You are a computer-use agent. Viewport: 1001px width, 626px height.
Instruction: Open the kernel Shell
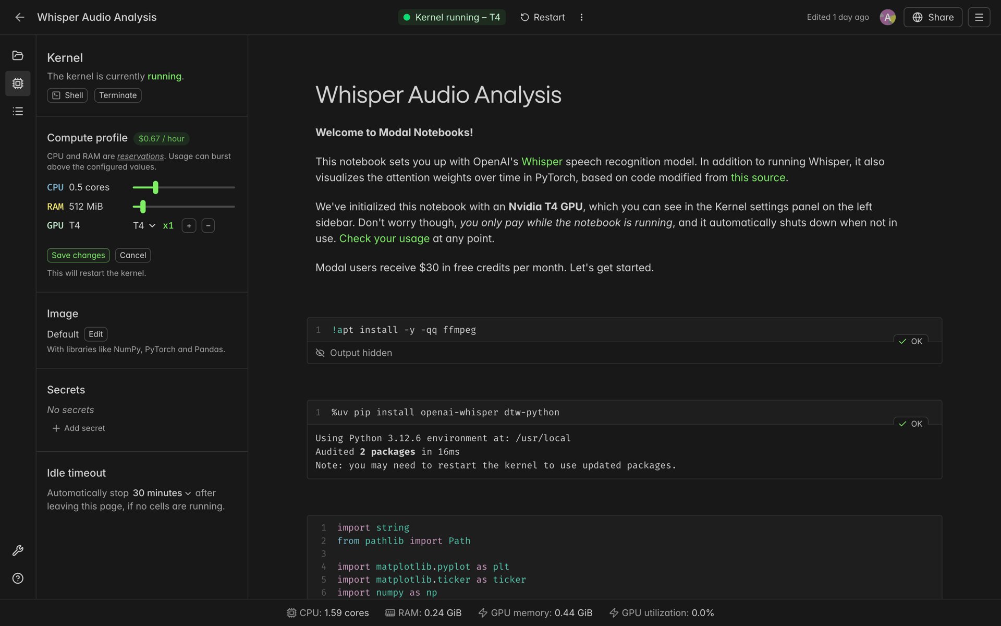point(67,95)
